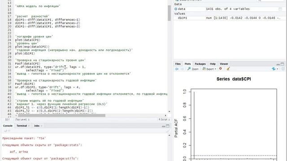This screenshot has width=287, height=161.
Task: Click line 28 plot(d1CPI) code
Action: click(x=25, y=54)
